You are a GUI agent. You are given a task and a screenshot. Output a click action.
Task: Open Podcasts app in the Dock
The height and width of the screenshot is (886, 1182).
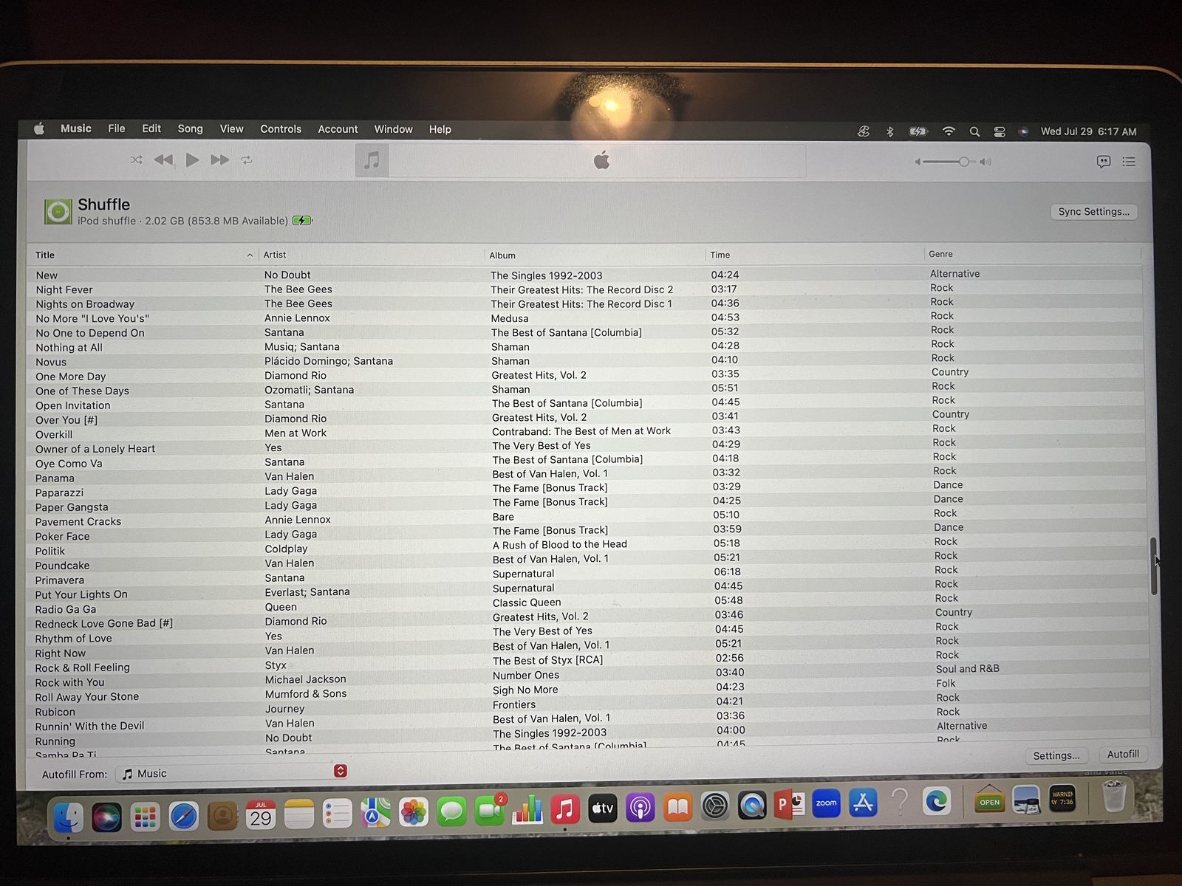[640, 808]
